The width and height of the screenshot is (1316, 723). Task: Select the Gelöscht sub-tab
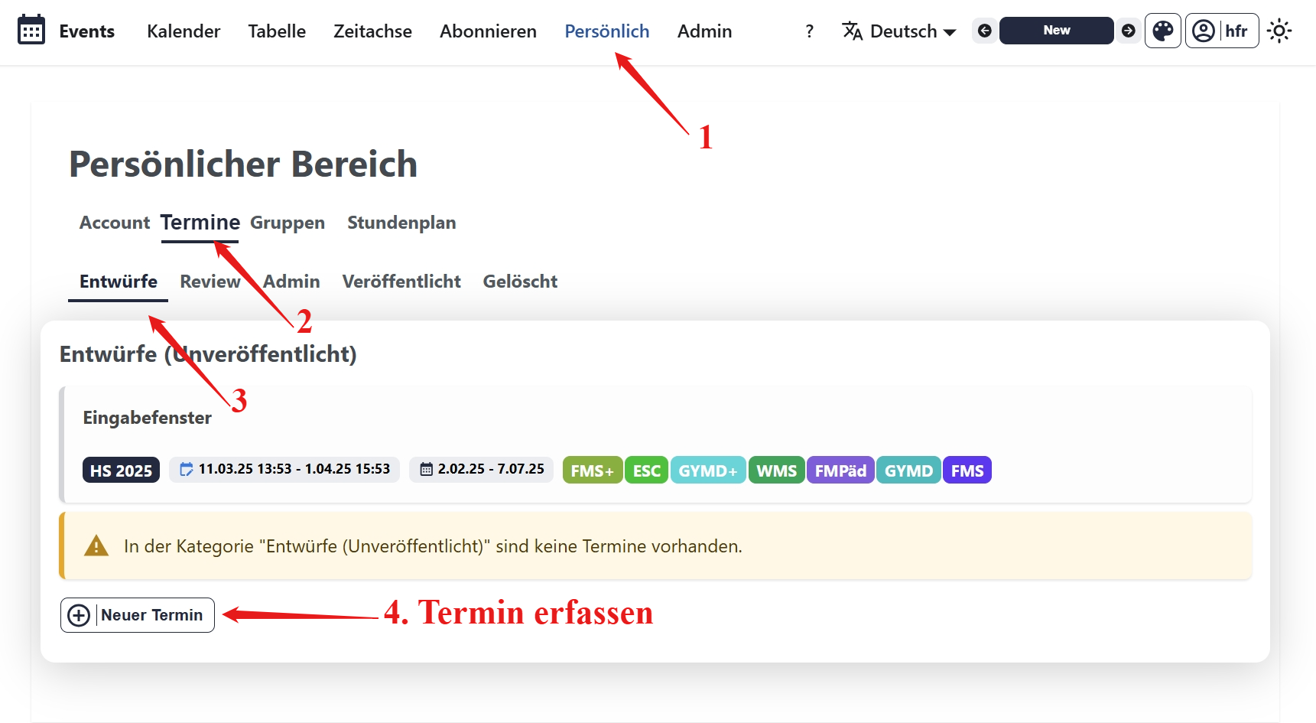[520, 282]
